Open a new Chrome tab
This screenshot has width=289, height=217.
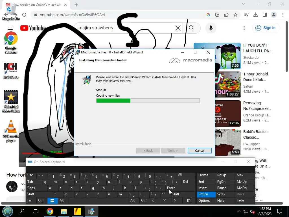click(x=76, y=5)
